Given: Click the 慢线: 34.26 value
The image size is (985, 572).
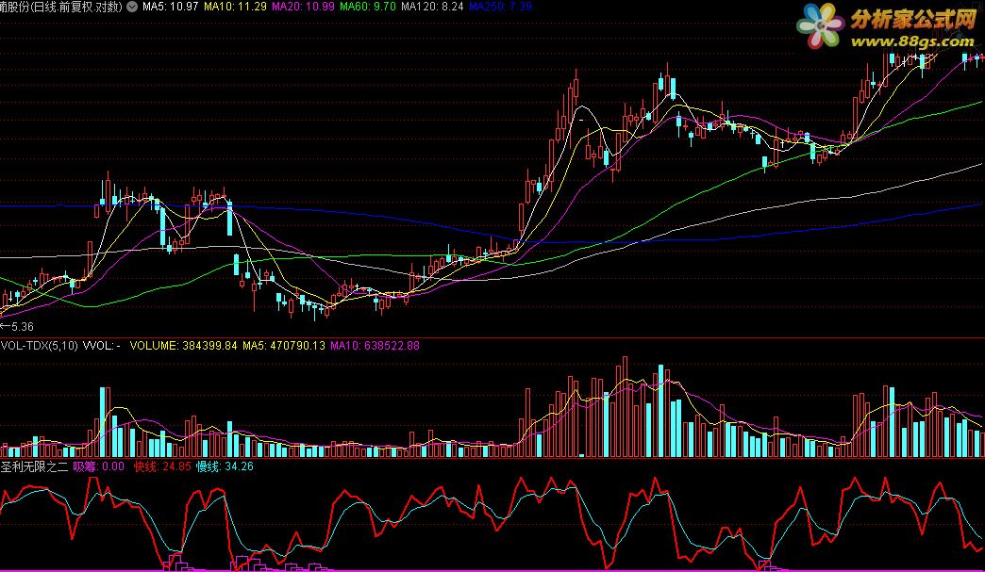Looking at the screenshot, I should coord(225,466).
